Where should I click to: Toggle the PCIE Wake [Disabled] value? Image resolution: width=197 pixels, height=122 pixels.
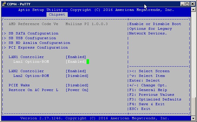[x=77, y=85]
